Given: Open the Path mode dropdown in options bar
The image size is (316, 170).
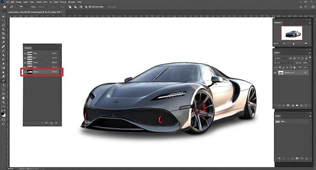Looking at the screenshot, I should click(x=24, y=7).
